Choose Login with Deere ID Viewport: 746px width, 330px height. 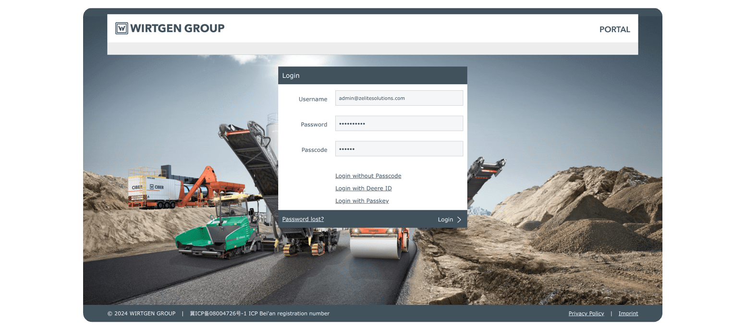click(363, 188)
